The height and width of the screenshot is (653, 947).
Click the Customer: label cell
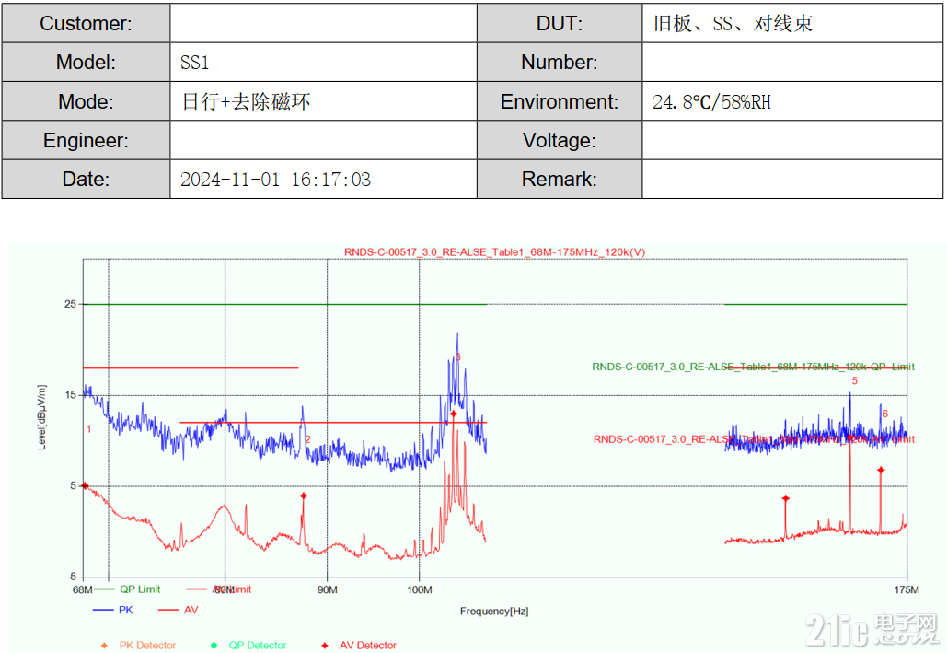point(86,23)
